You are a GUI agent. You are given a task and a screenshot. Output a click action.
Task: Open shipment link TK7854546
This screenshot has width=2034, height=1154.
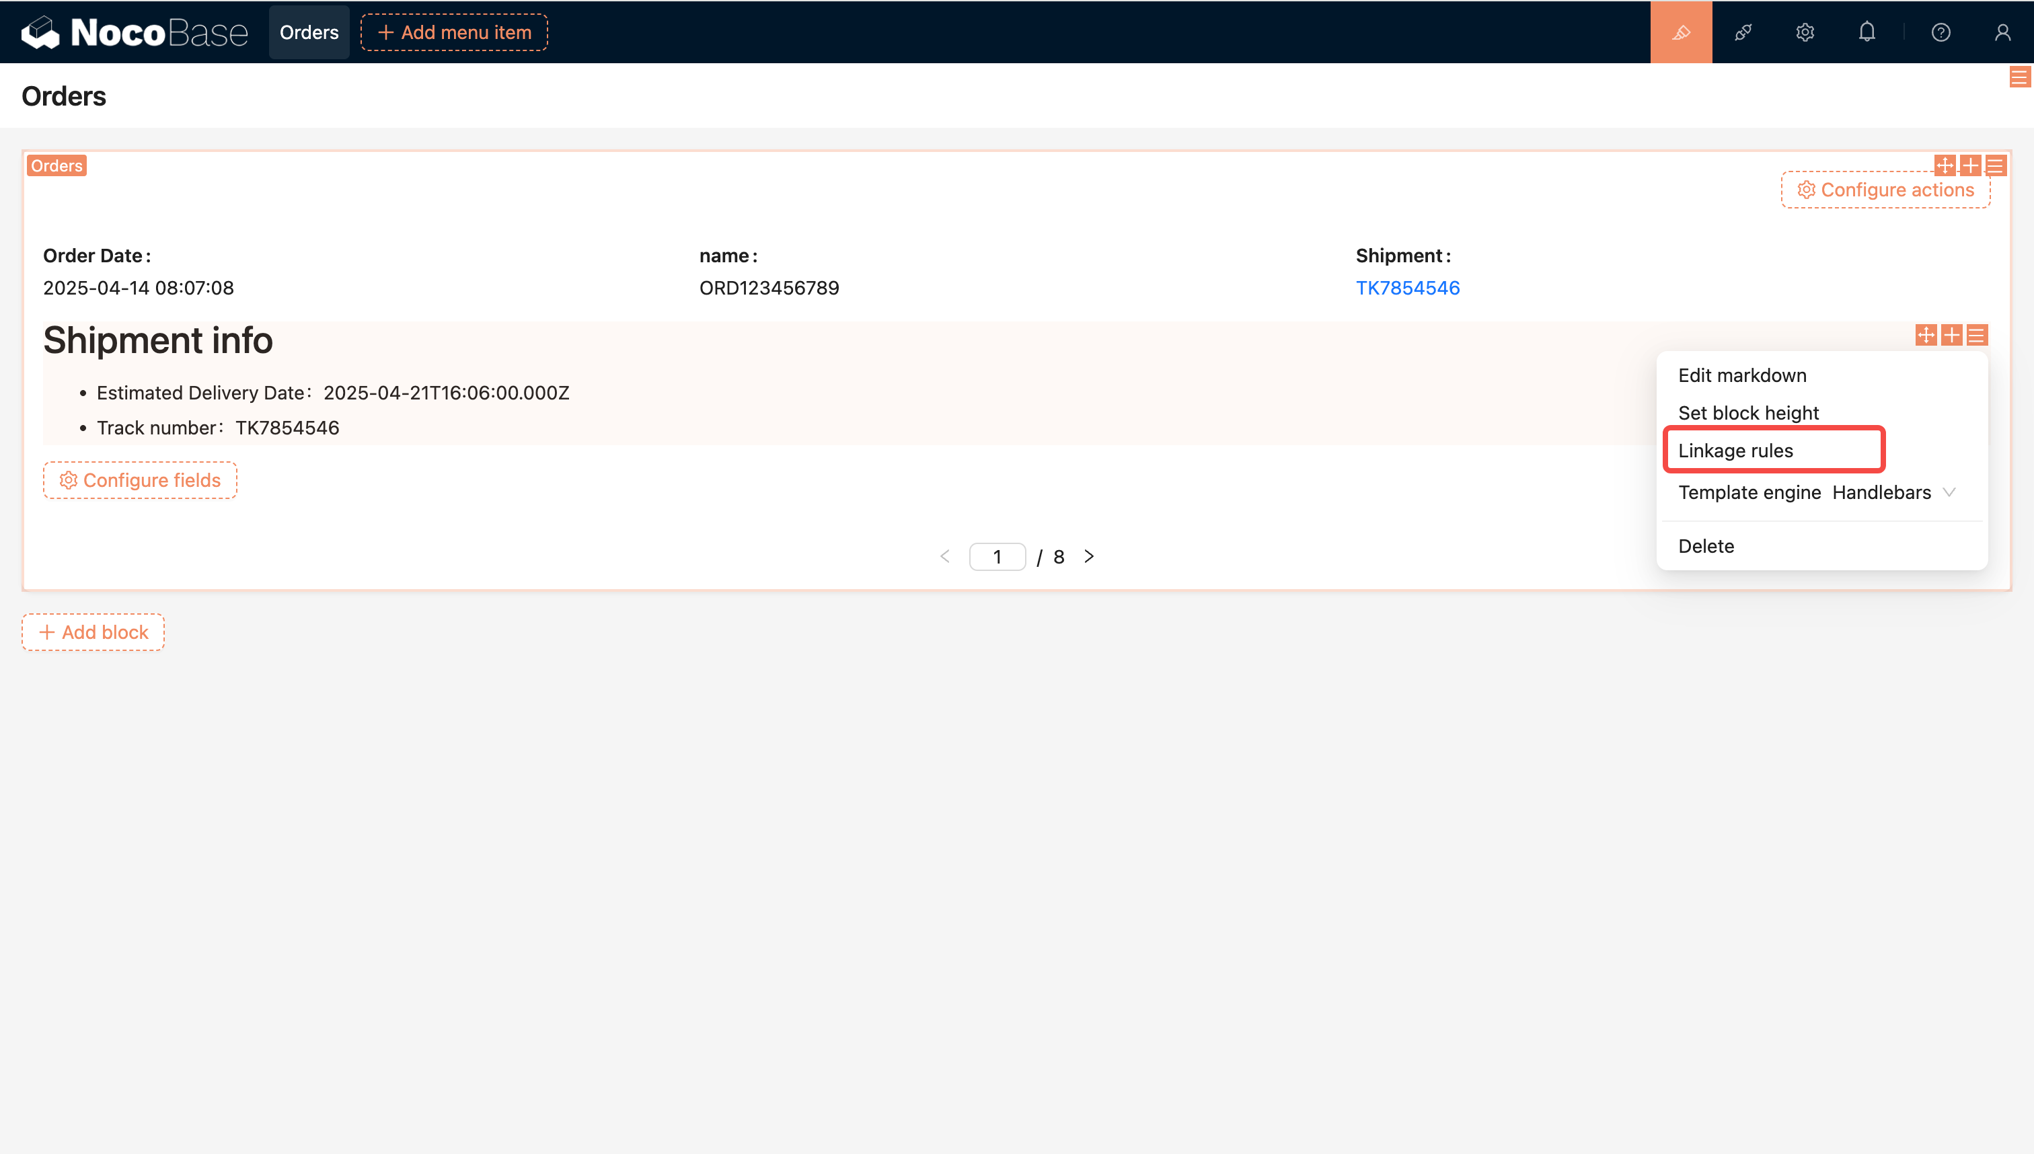pyautogui.click(x=1407, y=288)
